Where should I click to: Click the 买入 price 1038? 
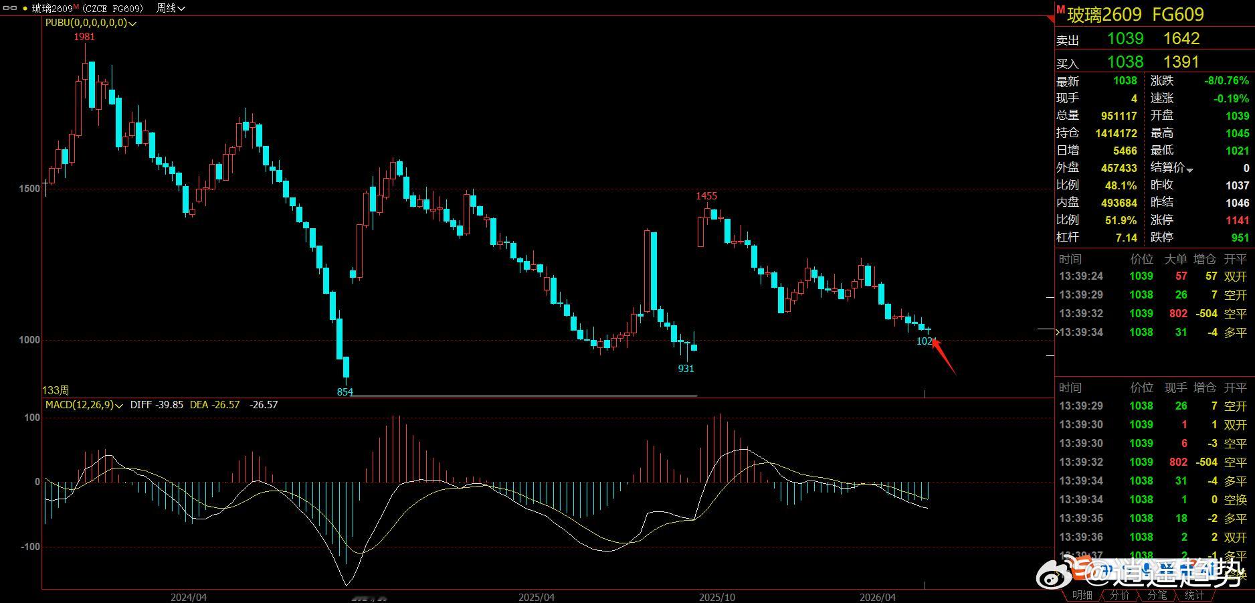[x=1125, y=62]
